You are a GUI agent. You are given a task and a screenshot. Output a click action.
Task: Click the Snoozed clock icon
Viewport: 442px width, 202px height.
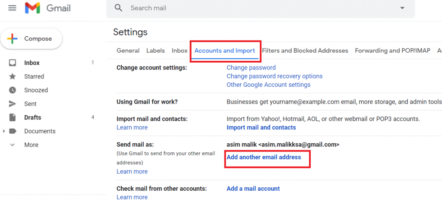(x=13, y=90)
